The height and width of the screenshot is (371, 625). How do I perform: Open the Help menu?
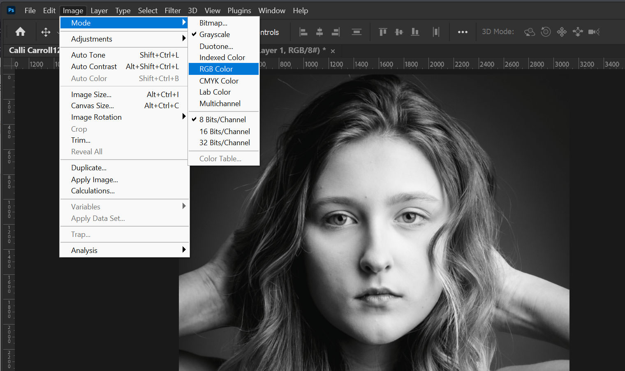301,11
